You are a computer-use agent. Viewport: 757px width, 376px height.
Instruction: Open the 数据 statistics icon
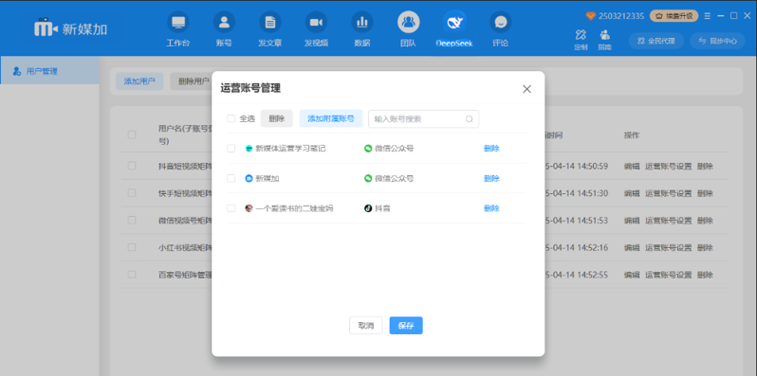(x=362, y=22)
